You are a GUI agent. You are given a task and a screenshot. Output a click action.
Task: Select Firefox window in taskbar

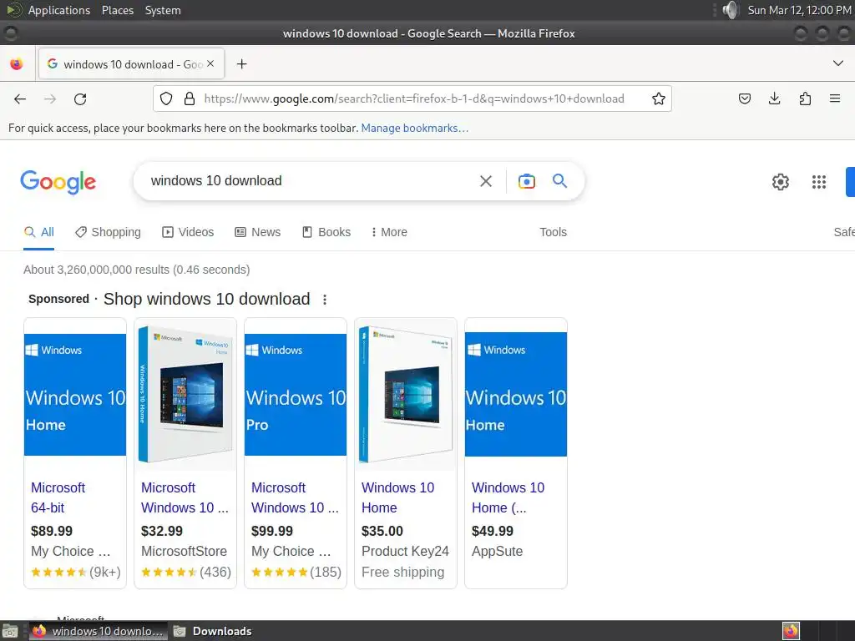coord(99,631)
